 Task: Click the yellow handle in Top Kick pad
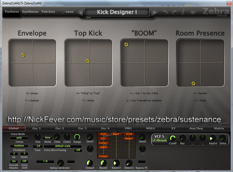click(88, 61)
